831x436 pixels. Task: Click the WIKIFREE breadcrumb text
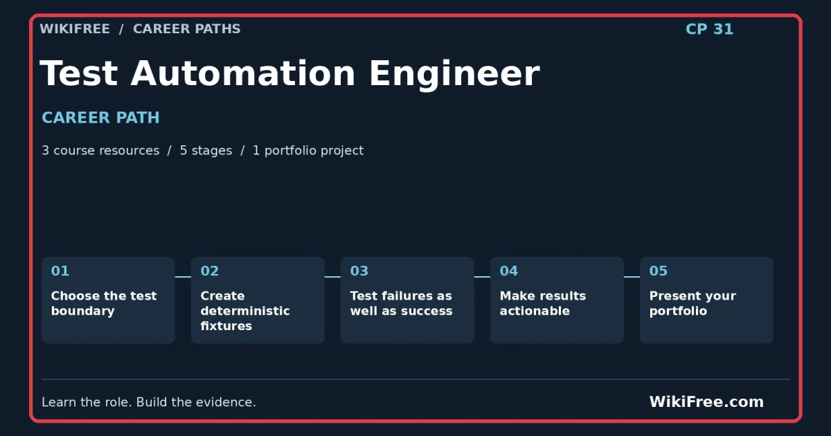tap(75, 29)
